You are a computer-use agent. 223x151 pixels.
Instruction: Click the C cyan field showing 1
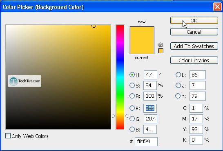coord(196,108)
